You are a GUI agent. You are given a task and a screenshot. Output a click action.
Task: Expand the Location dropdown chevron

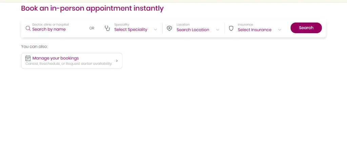point(218,30)
